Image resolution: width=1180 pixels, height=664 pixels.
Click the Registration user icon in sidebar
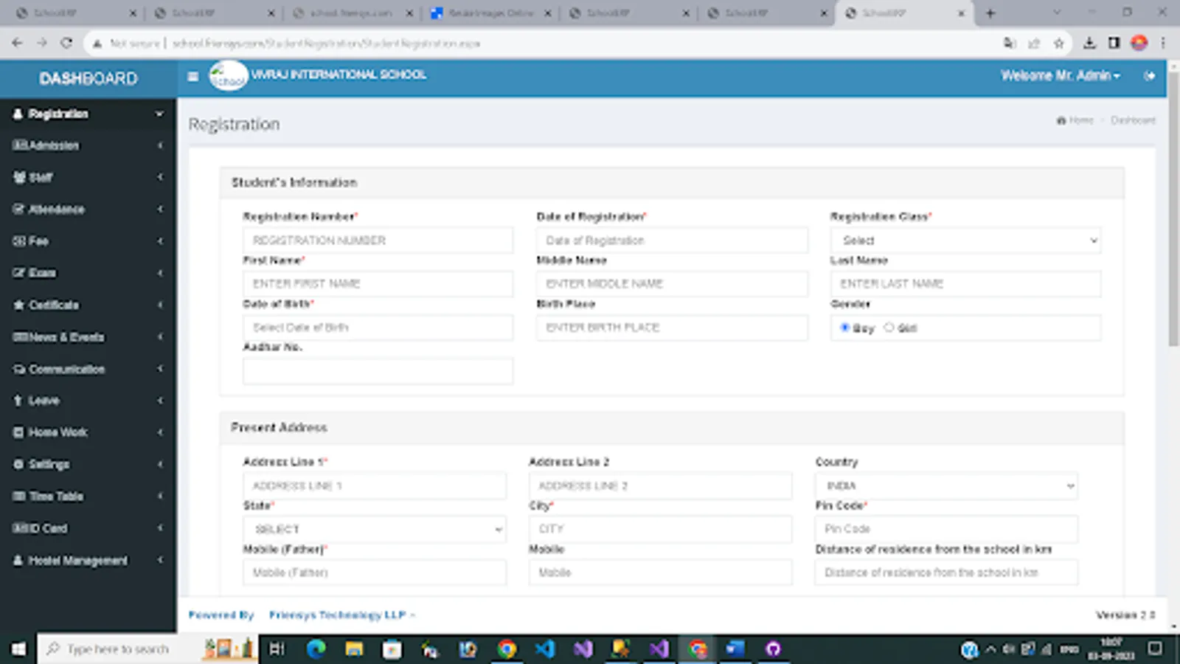18,114
